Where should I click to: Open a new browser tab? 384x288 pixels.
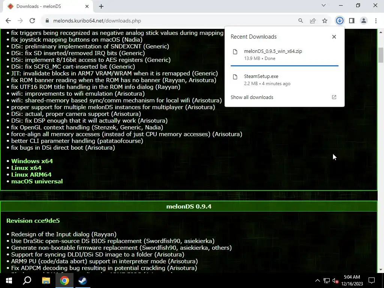(101, 7)
